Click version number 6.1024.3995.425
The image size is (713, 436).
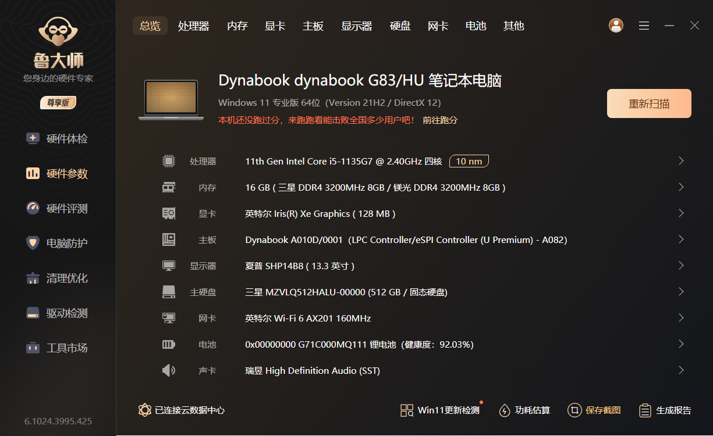tap(58, 421)
